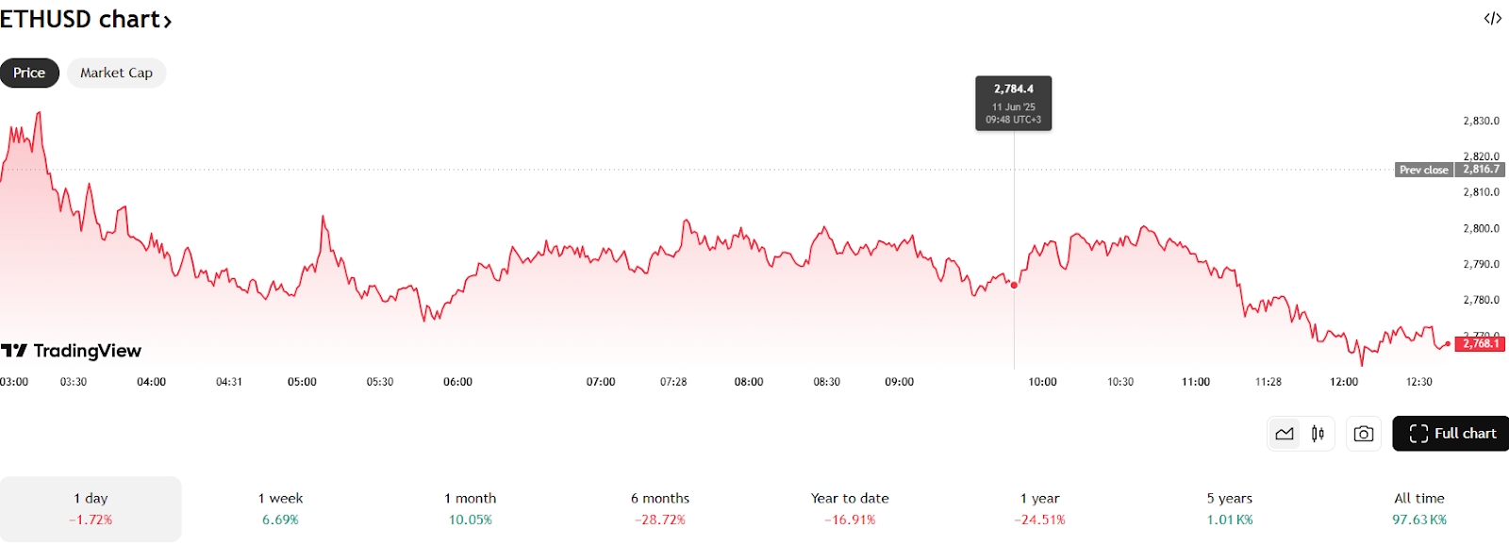Viewport: 1509px width, 544px height.
Task: Click the Prev close price label
Action: click(1424, 170)
